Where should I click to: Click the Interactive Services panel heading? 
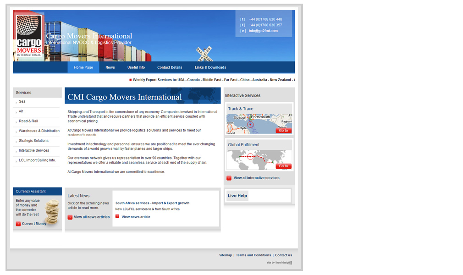click(x=243, y=95)
